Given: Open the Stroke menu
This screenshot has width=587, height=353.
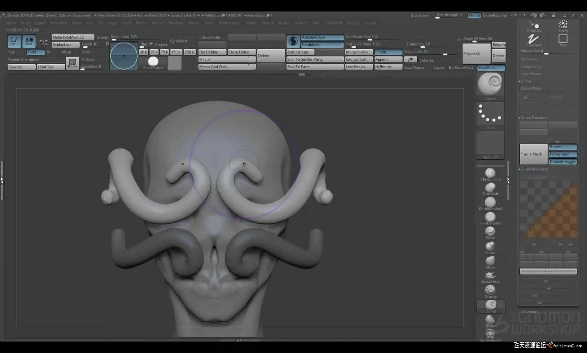Looking at the screenshot, I should pos(283,23).
